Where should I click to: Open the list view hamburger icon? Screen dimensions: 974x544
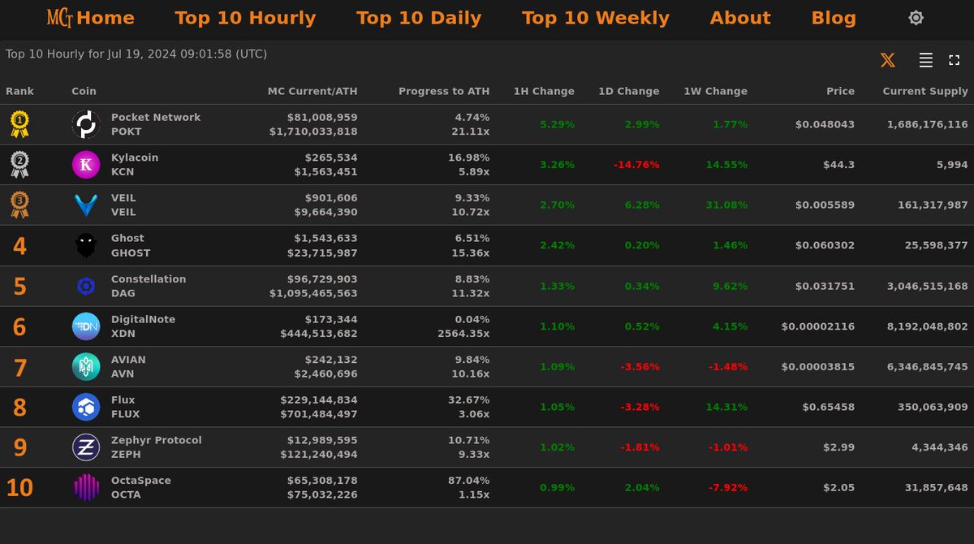[x=925, y=60]
